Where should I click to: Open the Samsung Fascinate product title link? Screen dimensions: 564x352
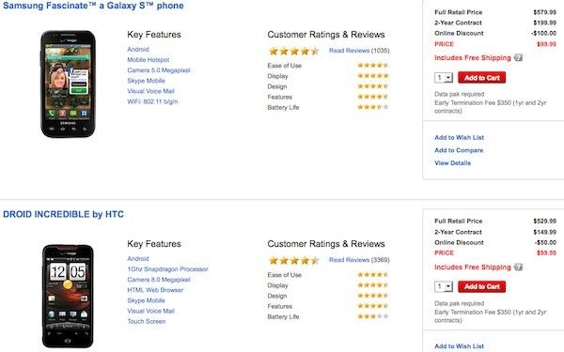(x=93, y=6)
